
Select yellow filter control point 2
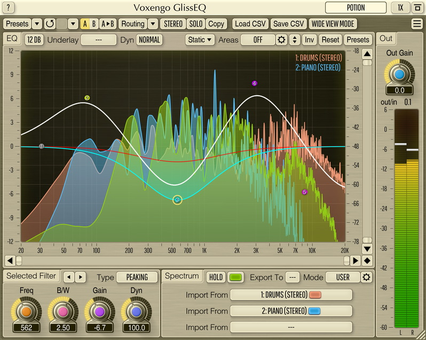pos(87,98)
